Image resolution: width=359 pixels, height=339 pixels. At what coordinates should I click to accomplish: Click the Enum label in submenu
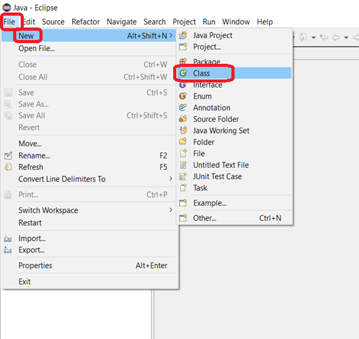(x=203, y=96)
